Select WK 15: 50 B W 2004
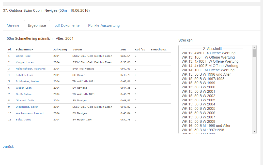Image resolution: width=263 pixels, height=165 pixels. (198, 104)
